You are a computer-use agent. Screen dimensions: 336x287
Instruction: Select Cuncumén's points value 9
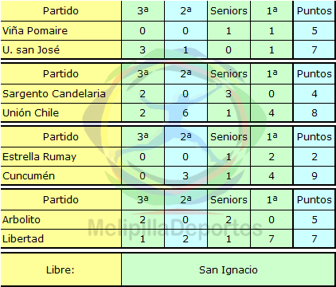[315, 176]
